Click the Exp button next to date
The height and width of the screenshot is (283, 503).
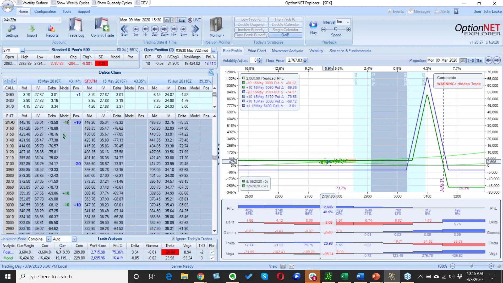(x=182, y=20)
